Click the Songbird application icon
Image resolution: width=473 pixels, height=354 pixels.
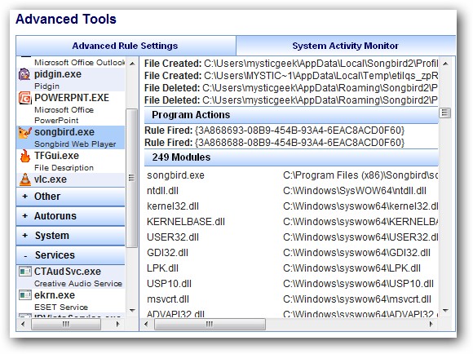24,133
